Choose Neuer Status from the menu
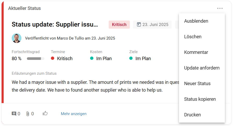Image resolution: width=233 pixels, height=126 pixels. (197, 84)
